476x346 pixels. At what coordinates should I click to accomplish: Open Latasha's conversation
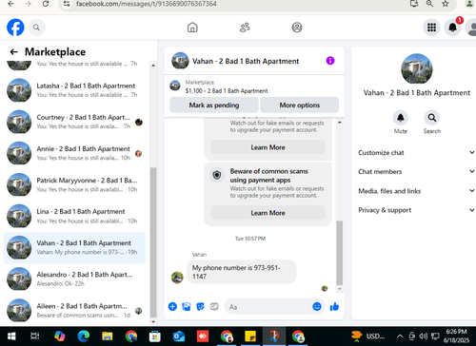pyautogui.click(x=74, y=90)
